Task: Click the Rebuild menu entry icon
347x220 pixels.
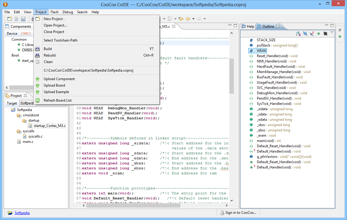Action: tap(38, 55)
